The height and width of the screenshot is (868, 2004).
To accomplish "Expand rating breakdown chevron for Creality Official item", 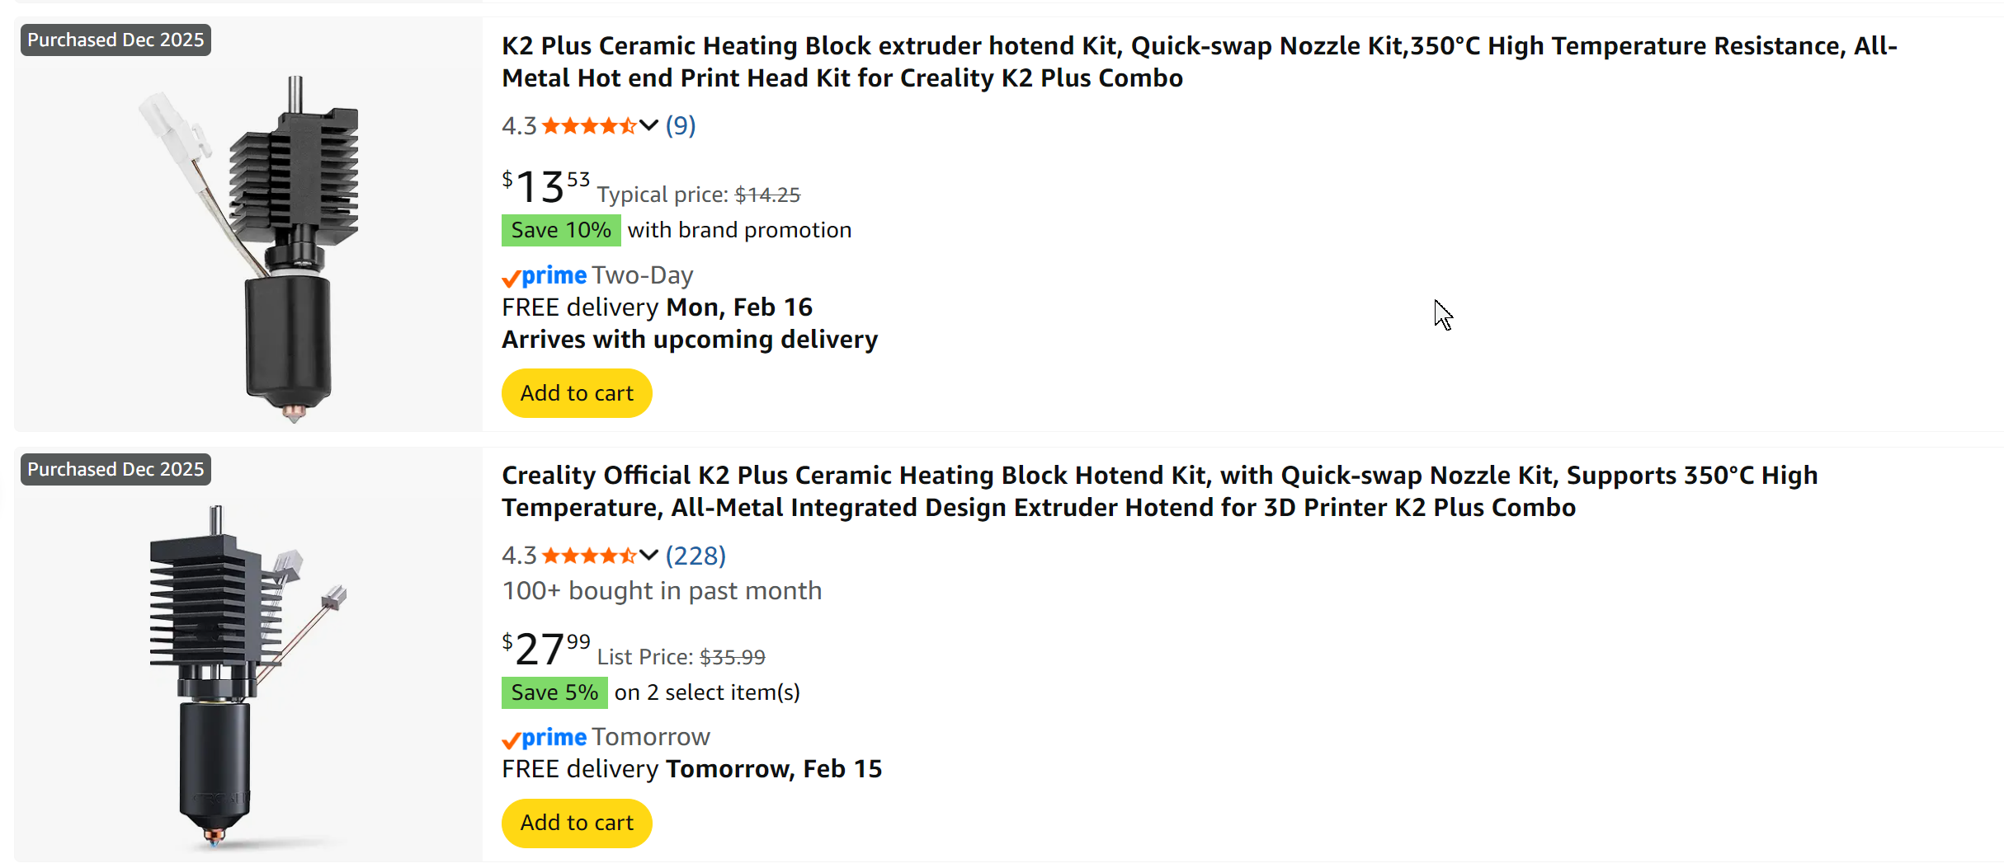I will pyautogui.click(x=648, y=555).
